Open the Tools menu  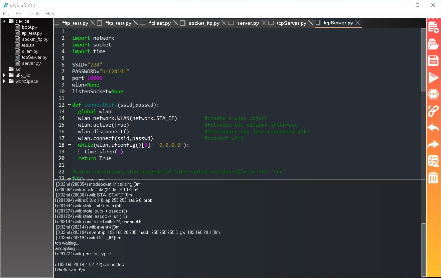pos(34,14)
